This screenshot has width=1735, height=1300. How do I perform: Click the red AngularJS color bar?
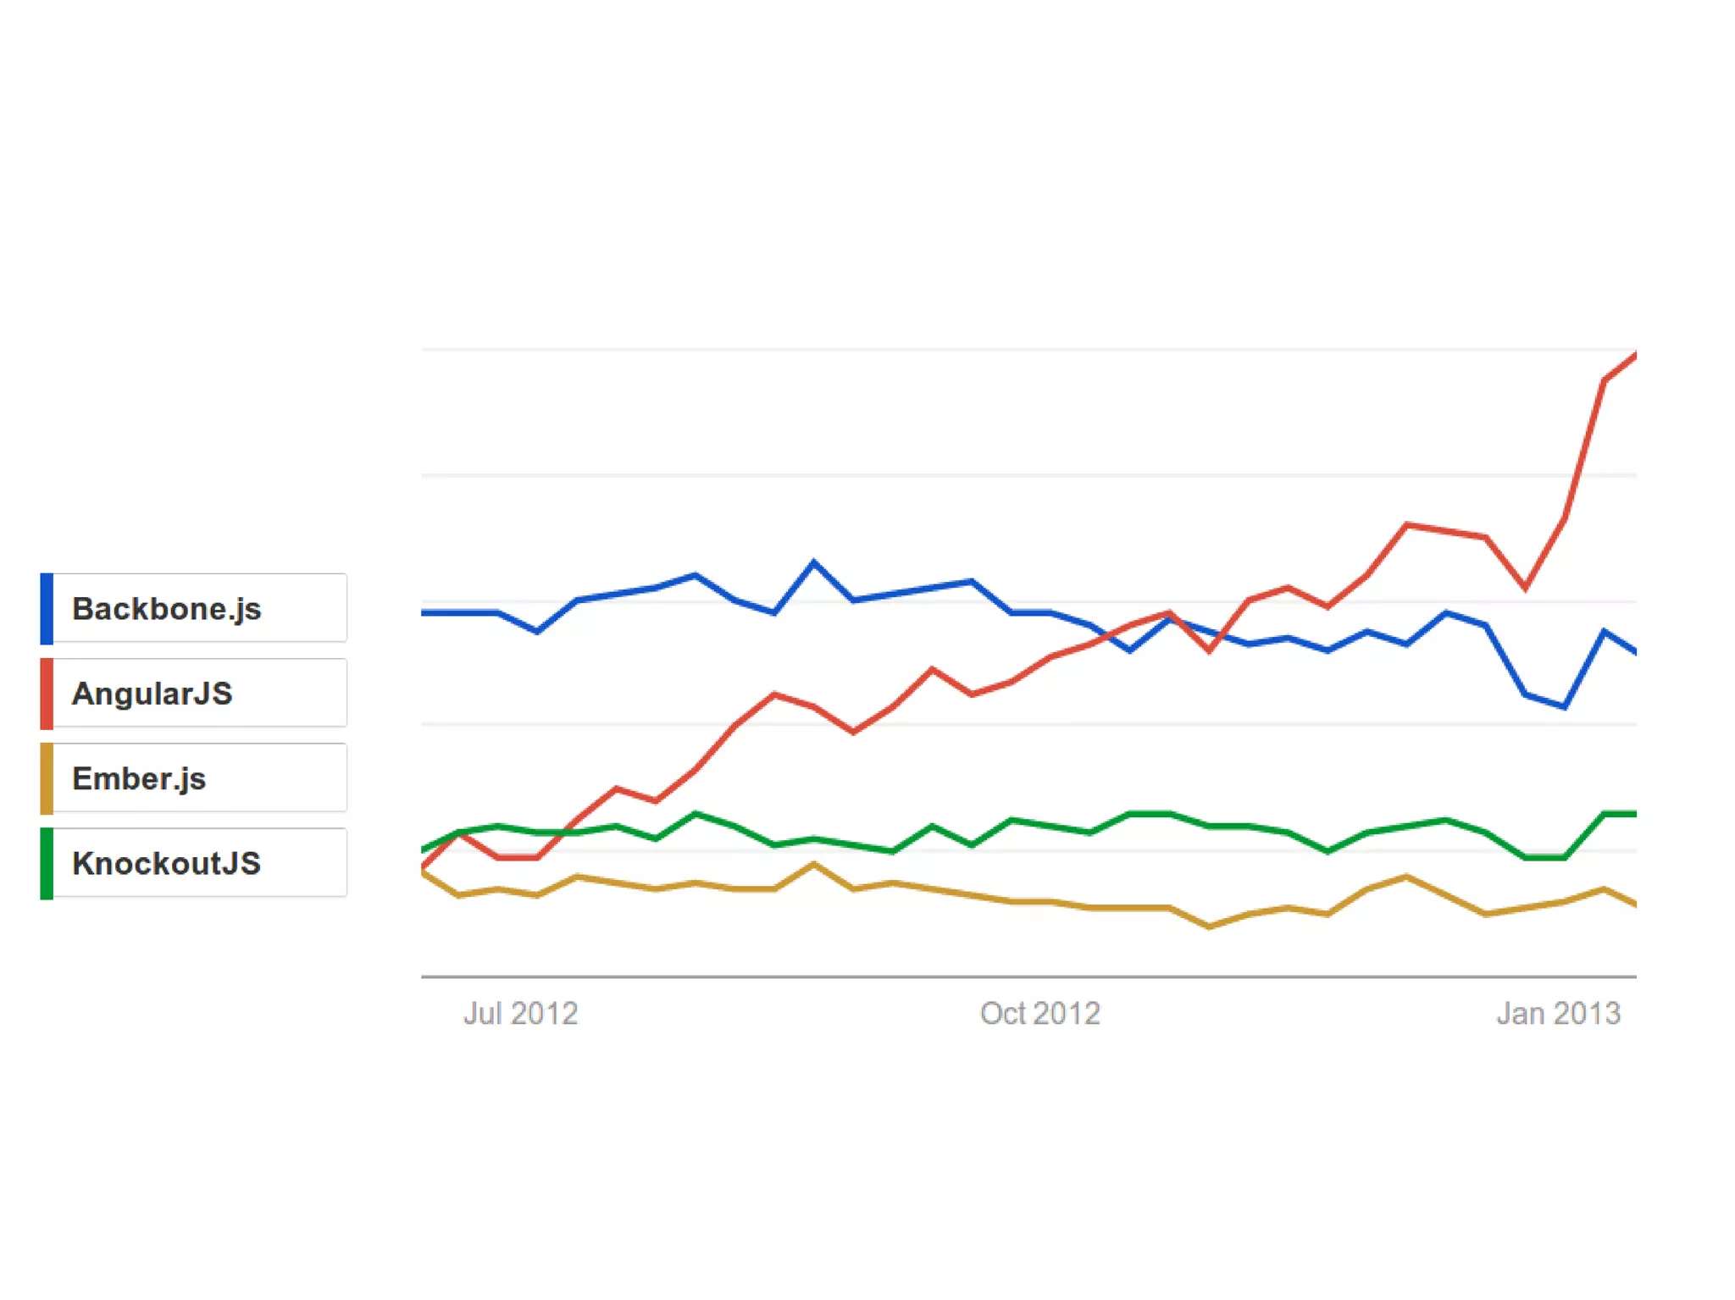point(47,693)
